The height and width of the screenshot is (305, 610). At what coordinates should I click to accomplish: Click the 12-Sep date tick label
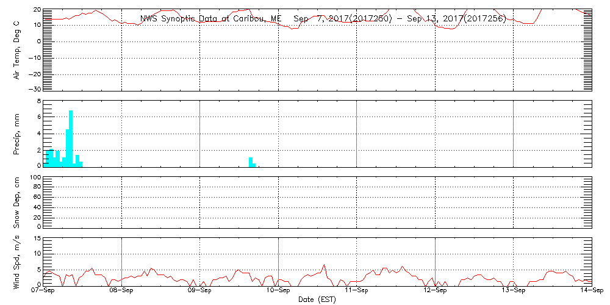pyautogui.click(x=435, y=292)
